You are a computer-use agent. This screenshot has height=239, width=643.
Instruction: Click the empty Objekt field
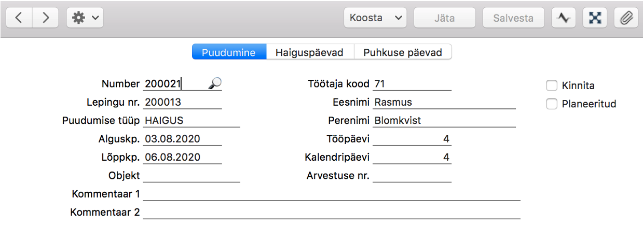pos(191,175)
